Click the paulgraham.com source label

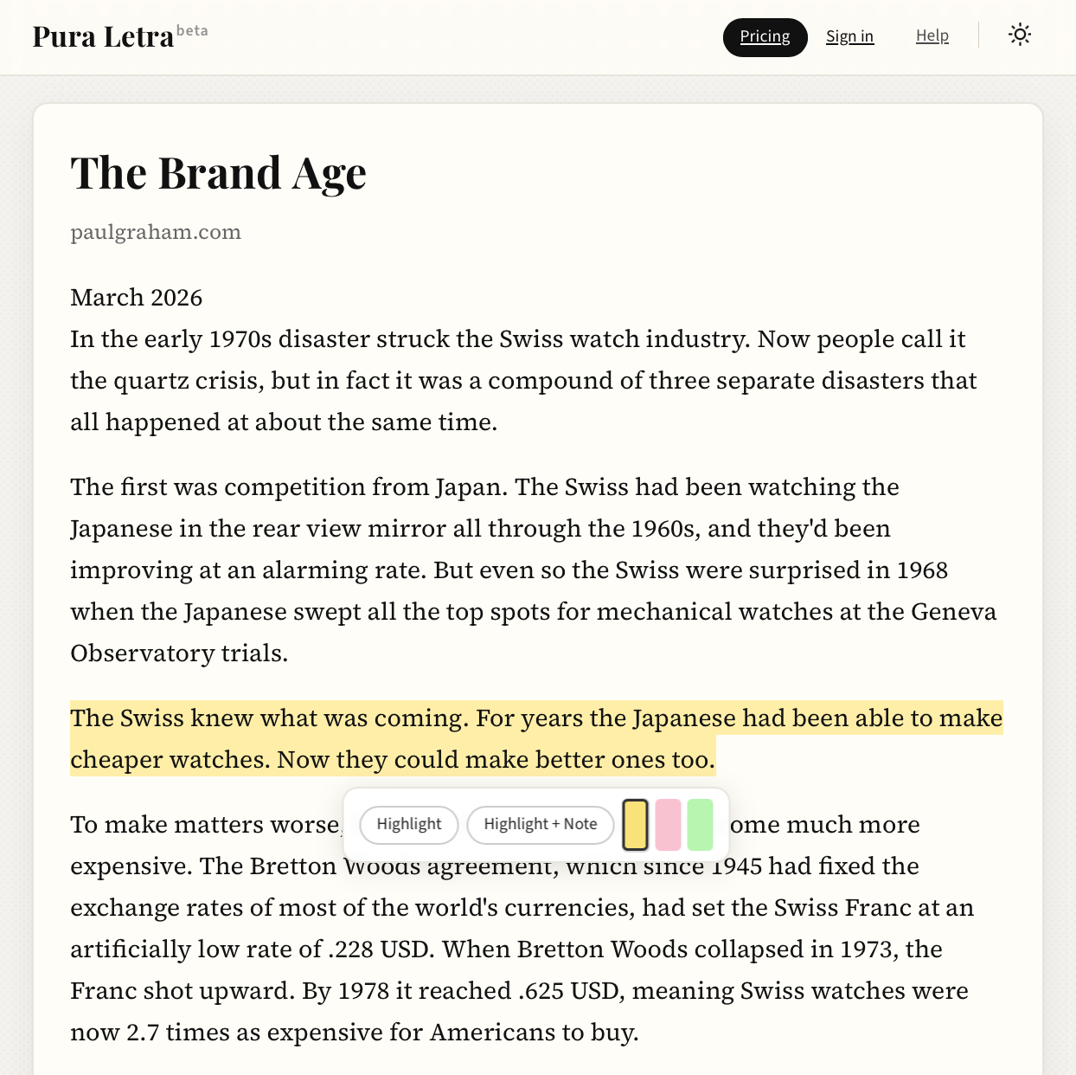point(156,232)
